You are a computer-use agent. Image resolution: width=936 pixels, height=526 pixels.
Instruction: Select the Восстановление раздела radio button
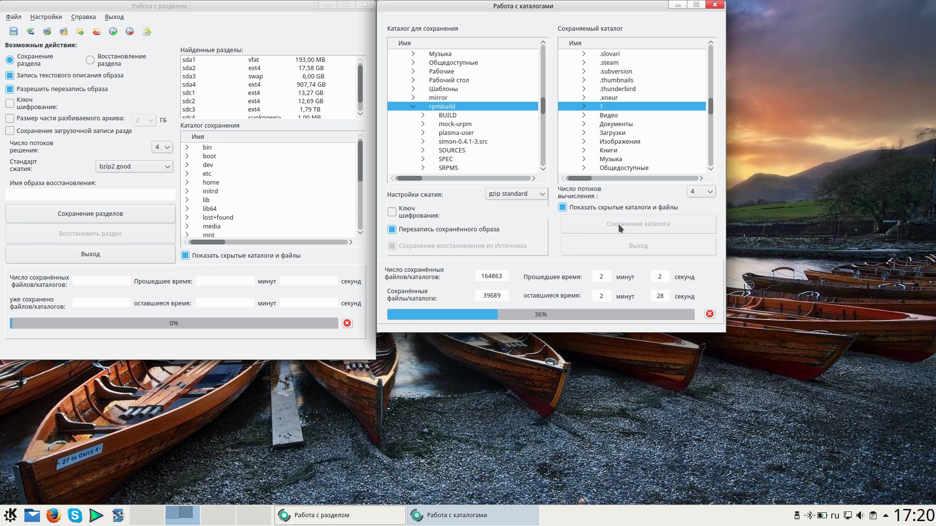pos(90,60)
